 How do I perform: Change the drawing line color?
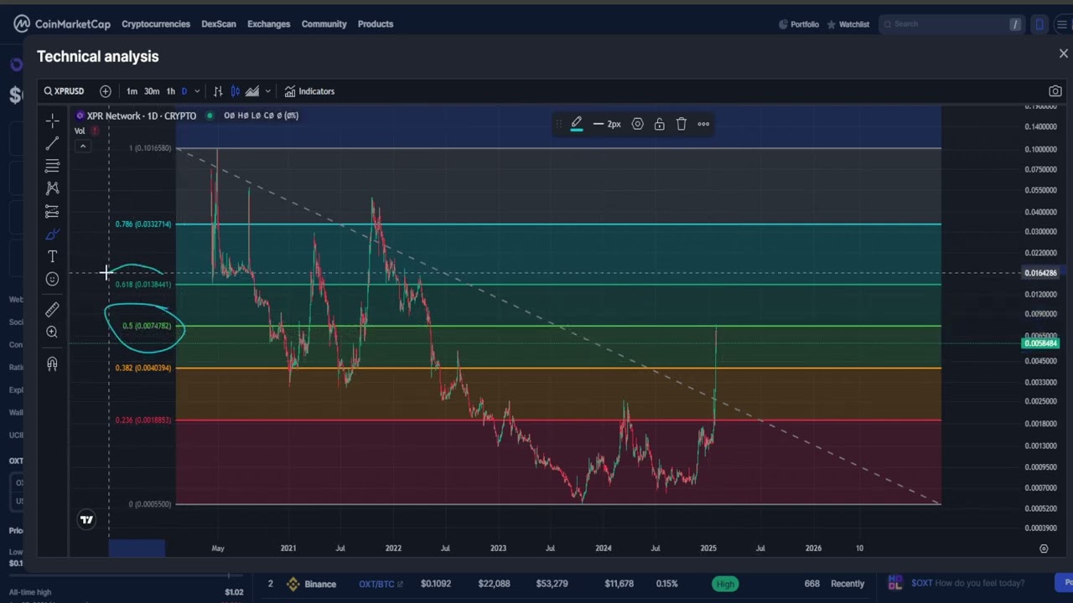click(577, 124)
